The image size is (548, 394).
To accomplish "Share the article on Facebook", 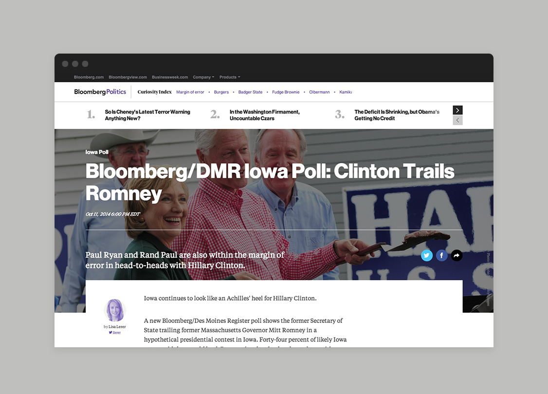I will tap(441, 255).
